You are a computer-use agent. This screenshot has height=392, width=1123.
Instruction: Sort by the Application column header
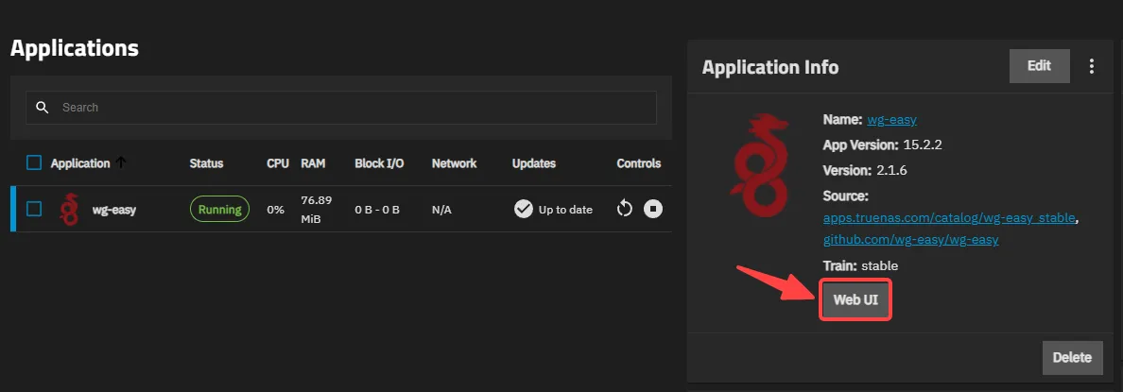click(80, 163)
